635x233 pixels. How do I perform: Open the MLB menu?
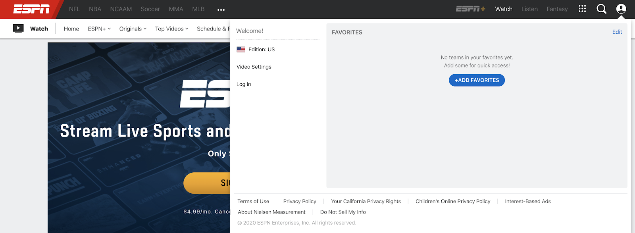tap(198, 9)
